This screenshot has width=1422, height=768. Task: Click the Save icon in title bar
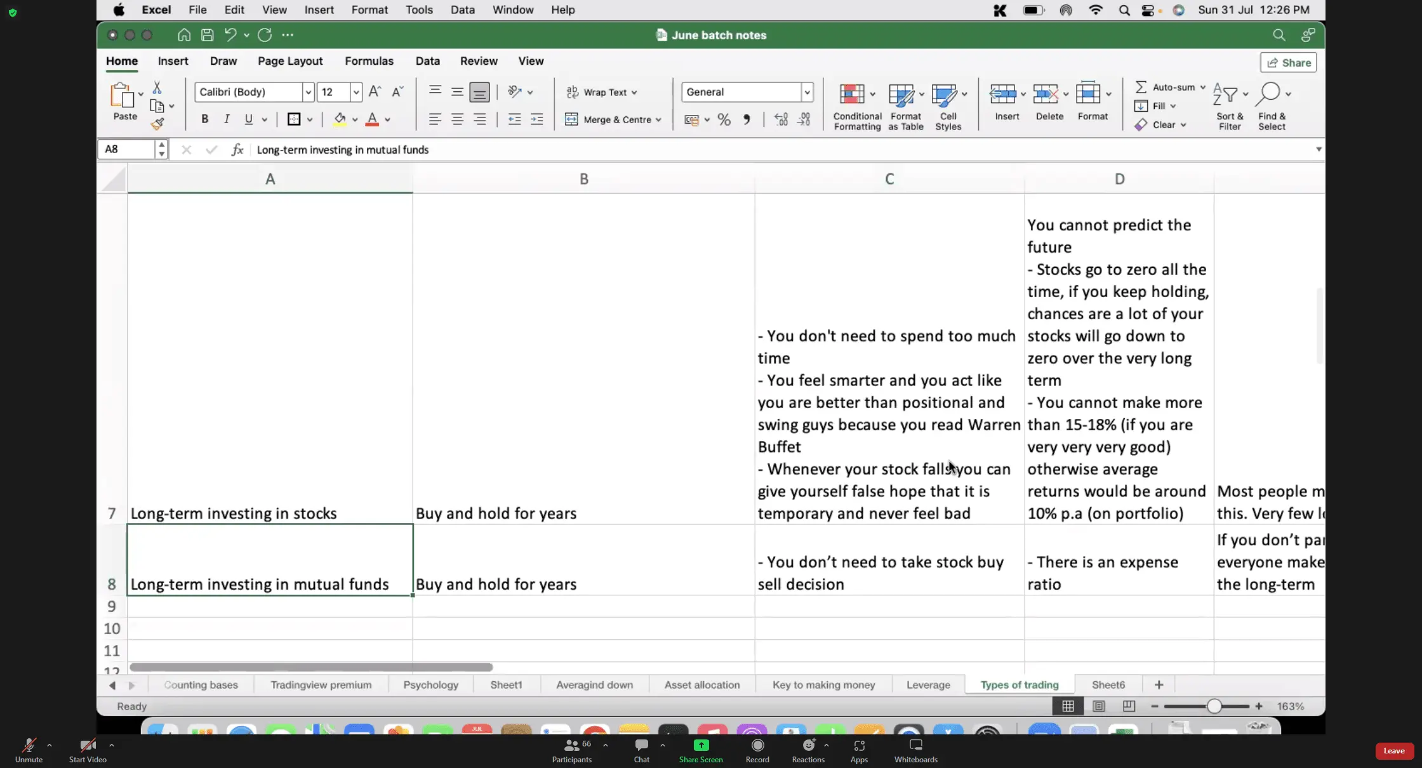[x=207, y=35]
